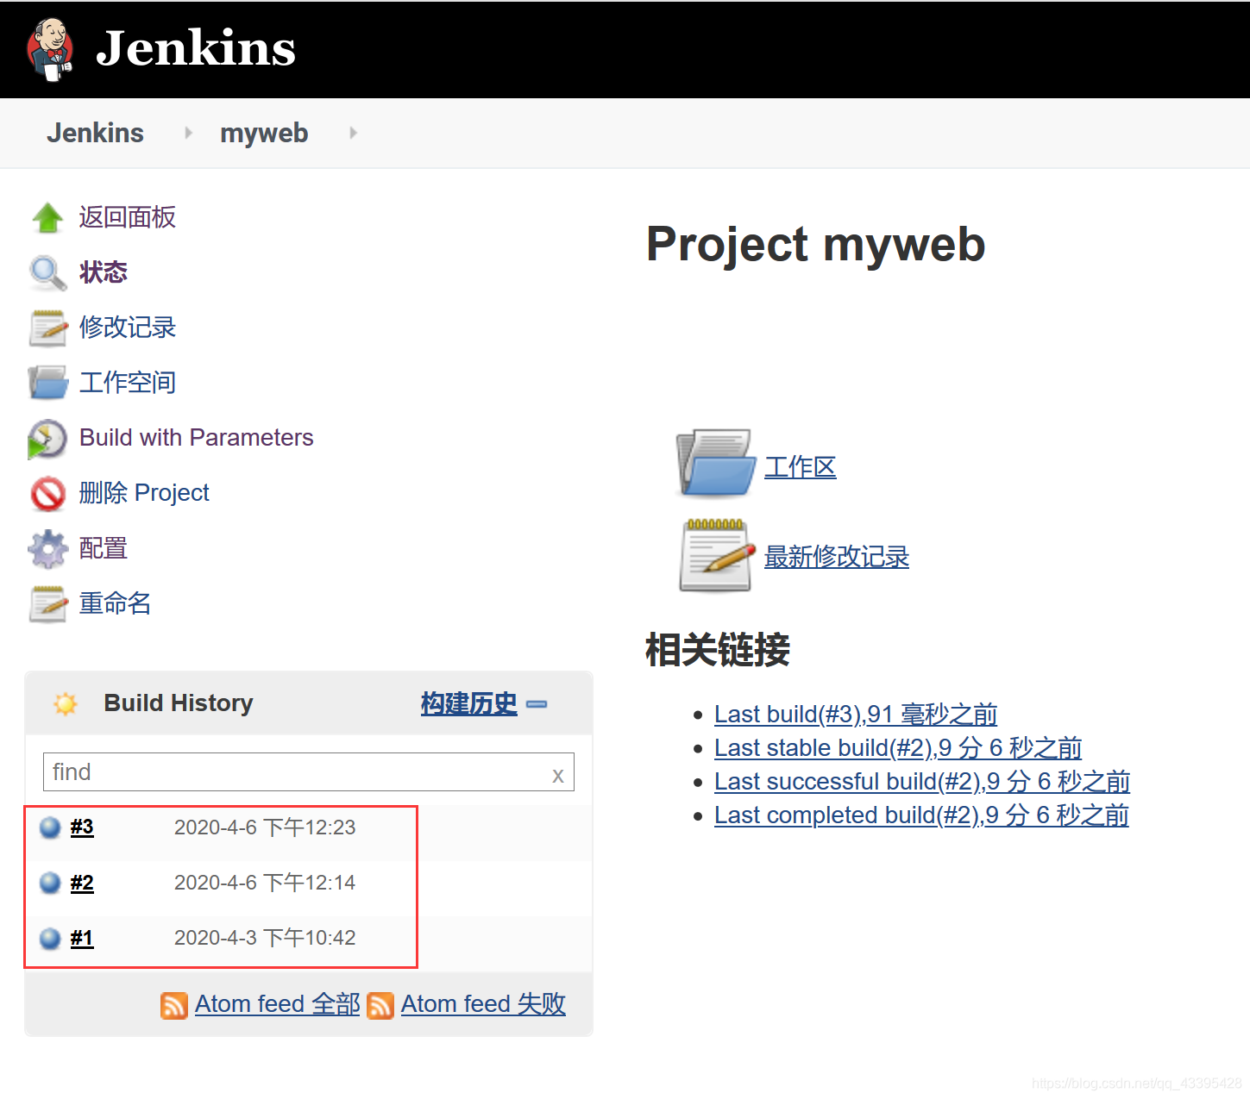Collapse build history with the minus icon
The image size is (1250, 1099).
[x=537, y=704]
